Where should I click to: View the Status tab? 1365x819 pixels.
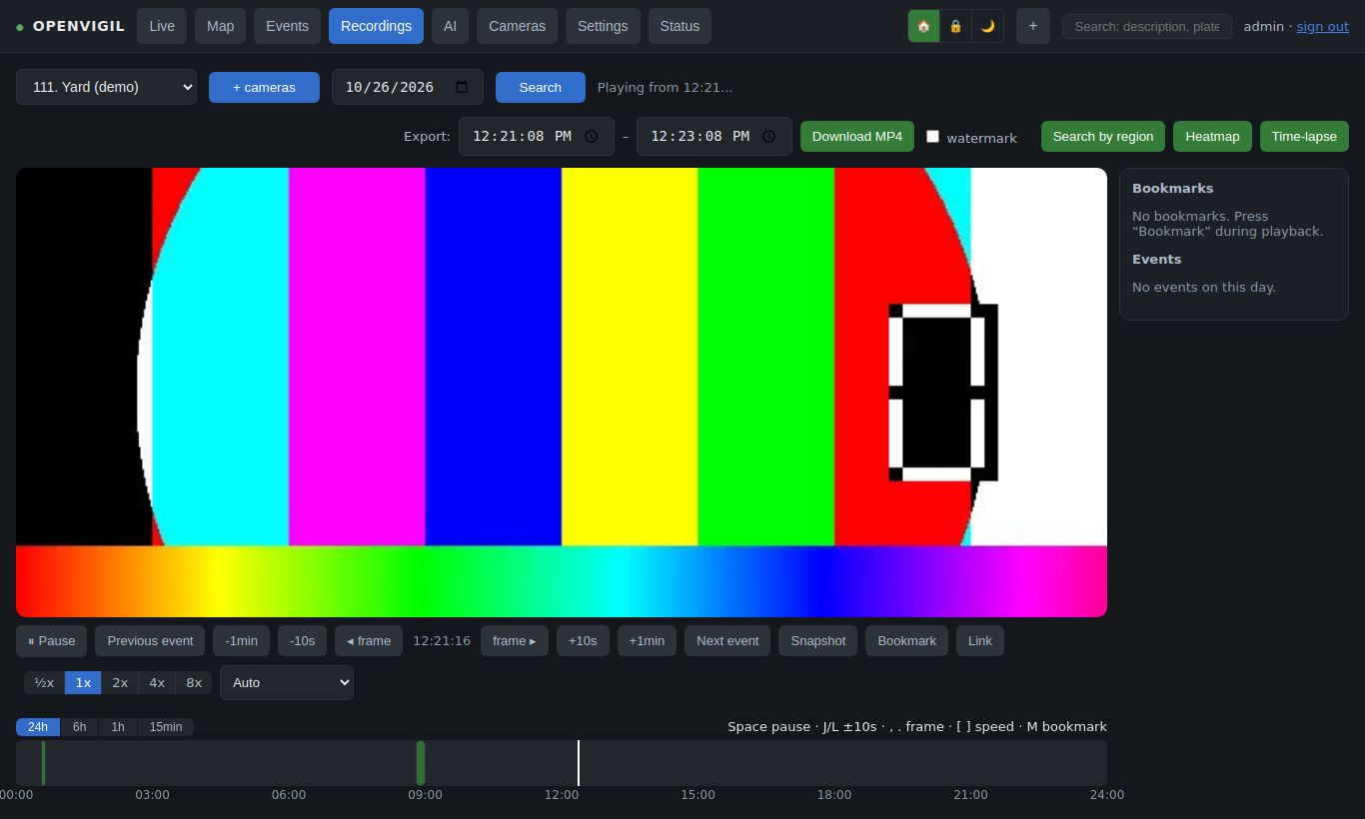(x=681, y=26)
